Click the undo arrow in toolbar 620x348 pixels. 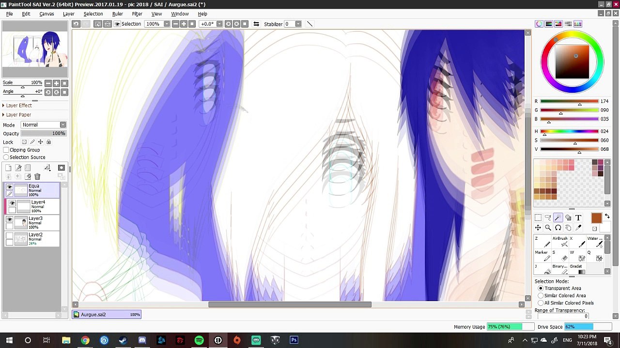click(x=76, y=24)
